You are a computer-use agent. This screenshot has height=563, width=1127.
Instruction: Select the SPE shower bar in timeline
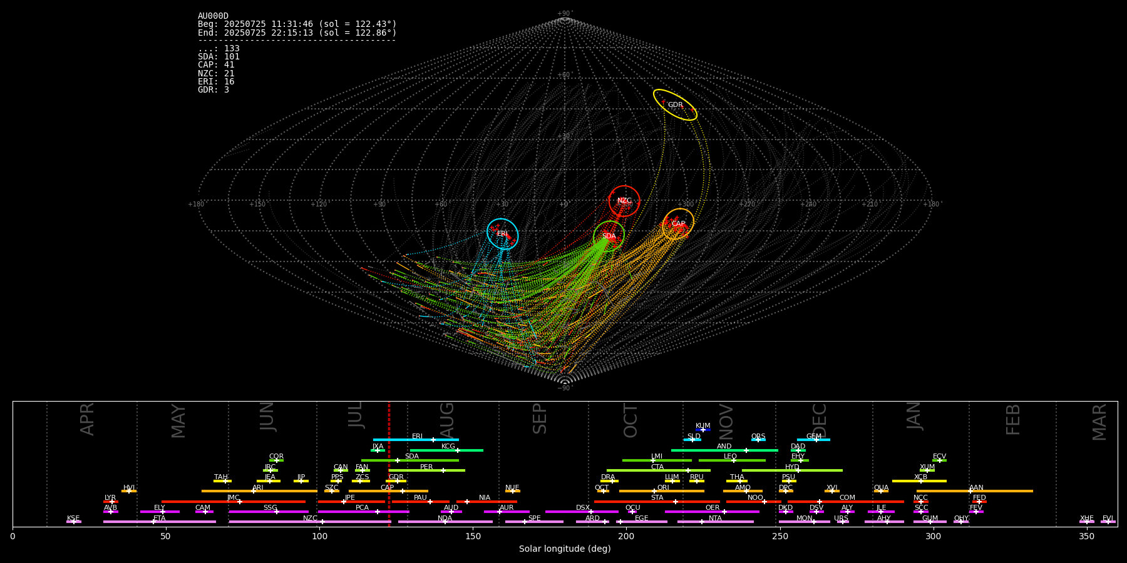click(534, 522)
